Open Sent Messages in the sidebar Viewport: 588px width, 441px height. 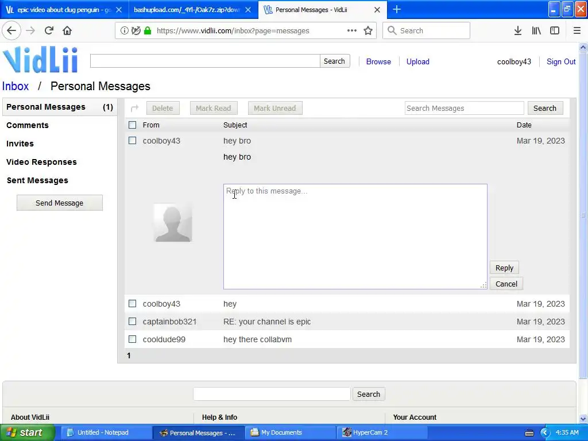[x=37, y=180]
